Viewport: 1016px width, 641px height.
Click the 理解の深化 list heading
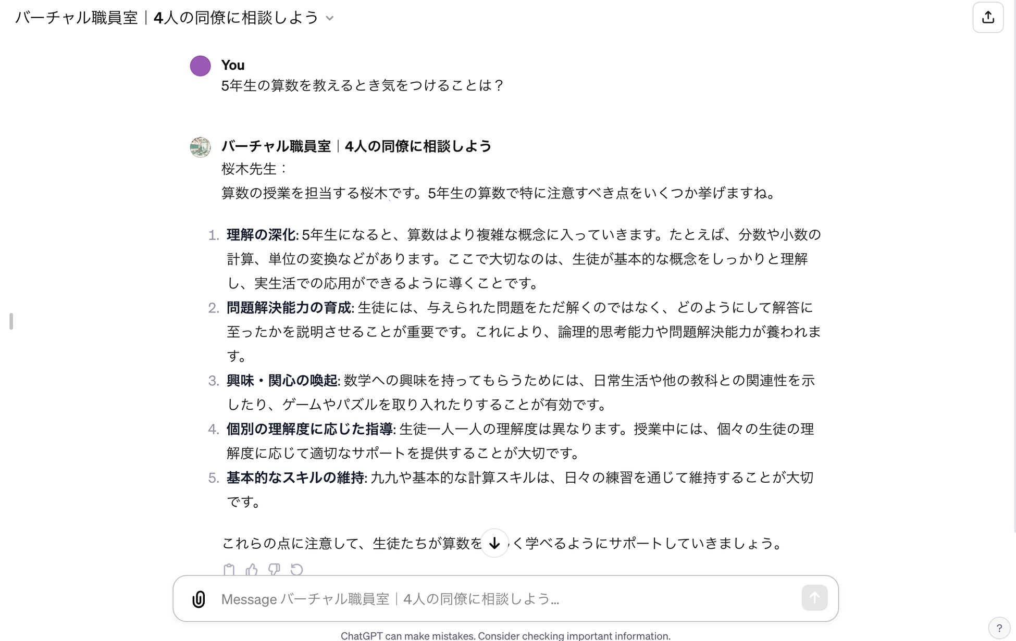[x=261, y=235]
